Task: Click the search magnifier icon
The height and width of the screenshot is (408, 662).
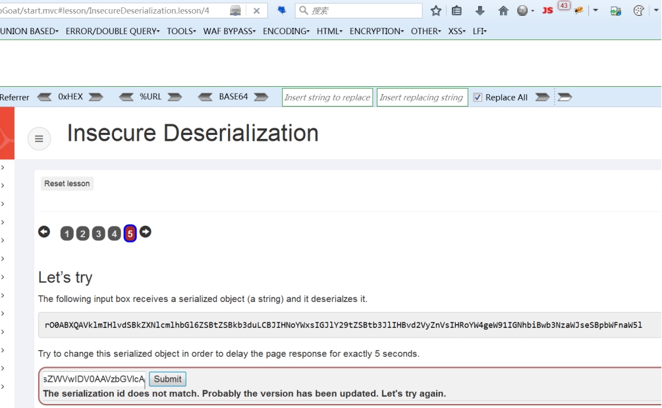Action: pos(304,10)
